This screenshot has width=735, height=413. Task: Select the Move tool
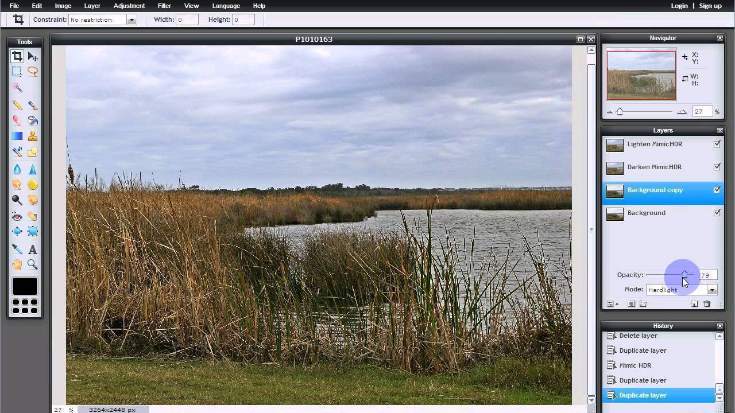click(x=33, y=56)
